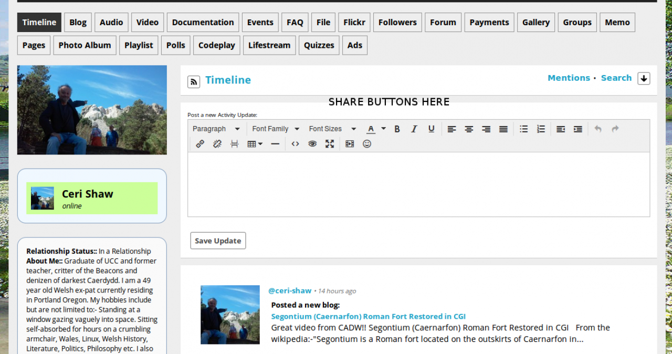
Task: Click the remove link icon
Action: 217,144
